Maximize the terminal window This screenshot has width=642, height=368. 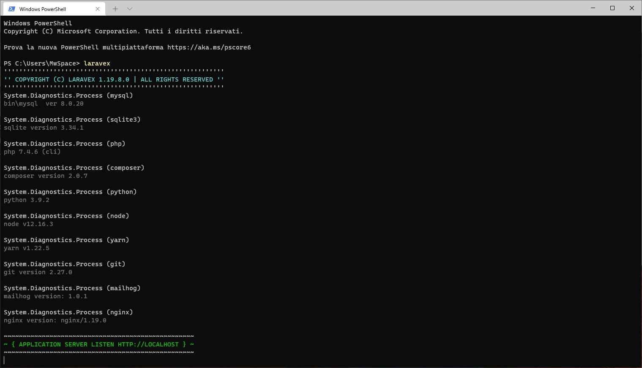(612, 8)
